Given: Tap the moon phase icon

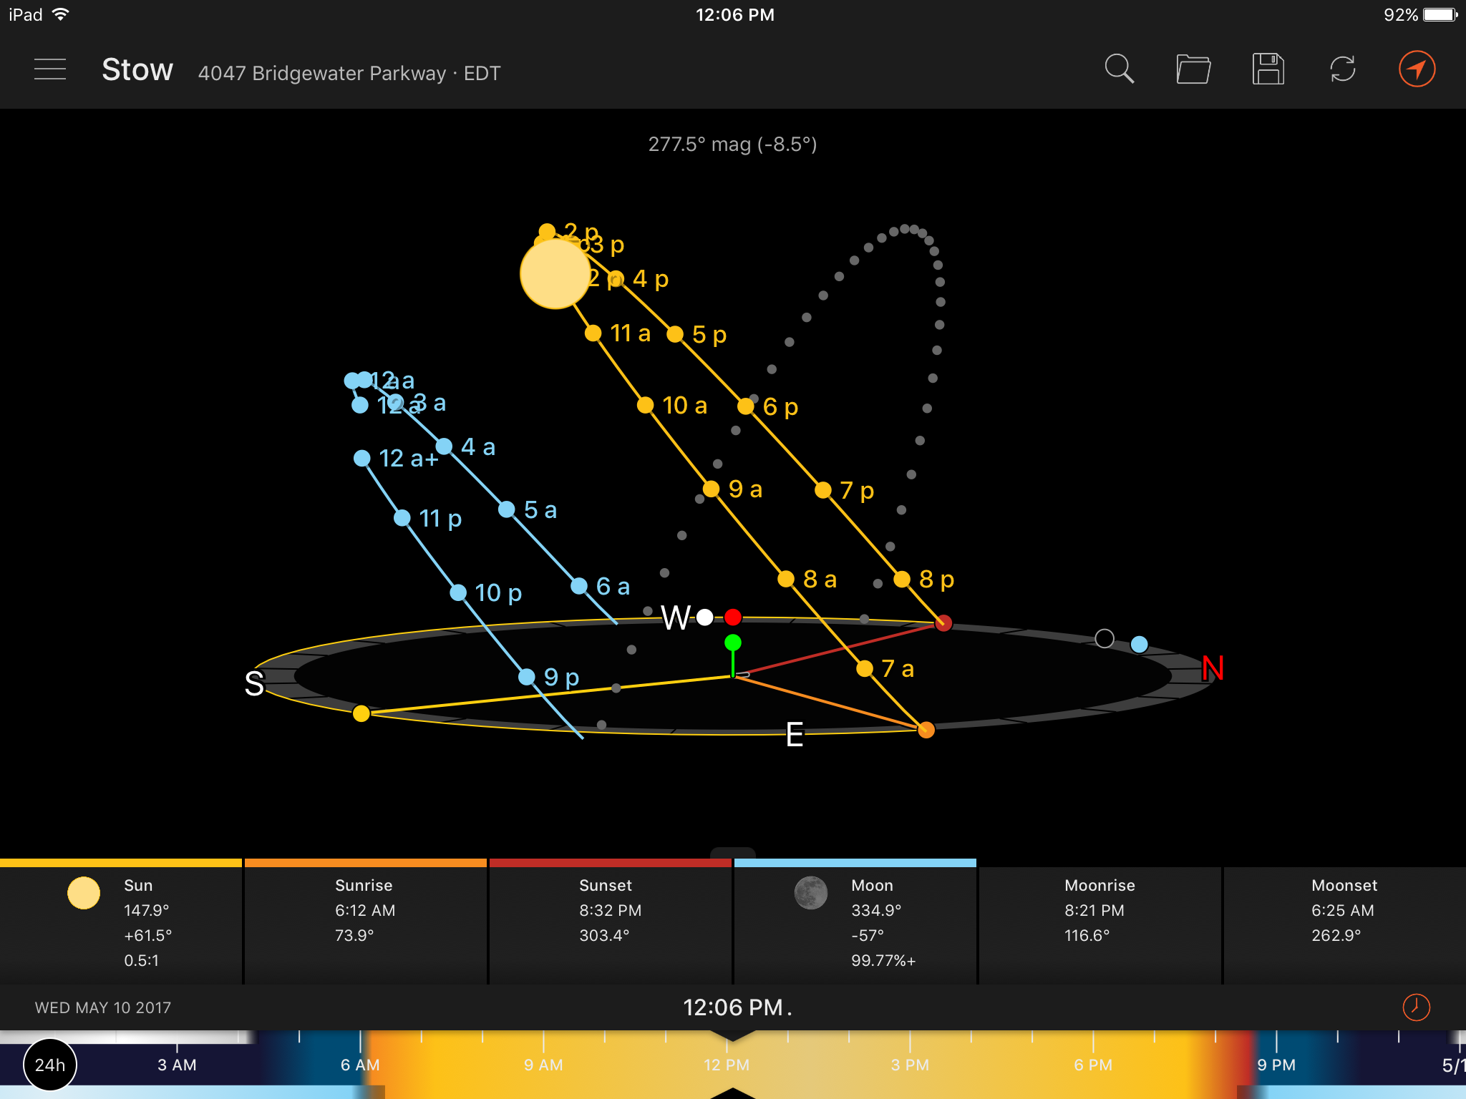Looking at the screenshot, I should tap(811, 893).
